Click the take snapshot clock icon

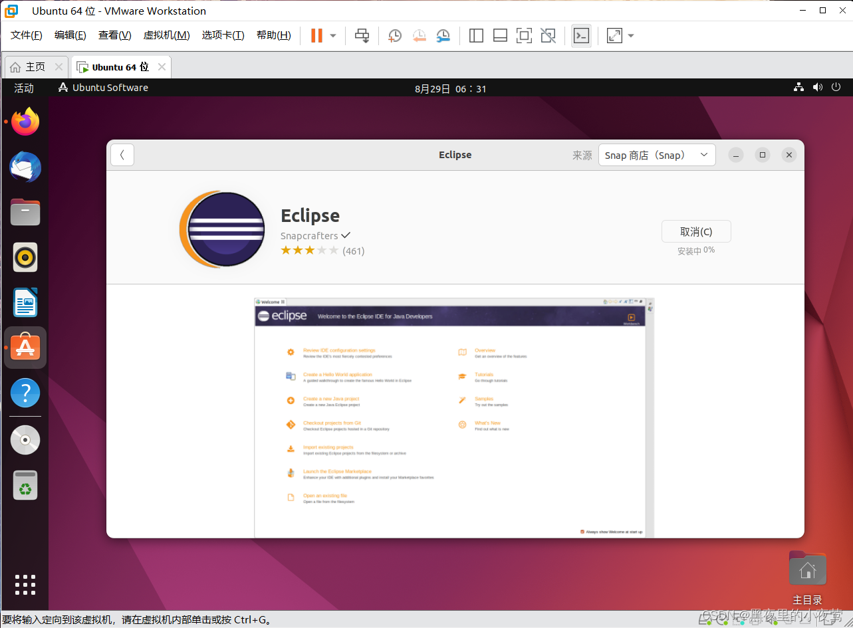395,35
